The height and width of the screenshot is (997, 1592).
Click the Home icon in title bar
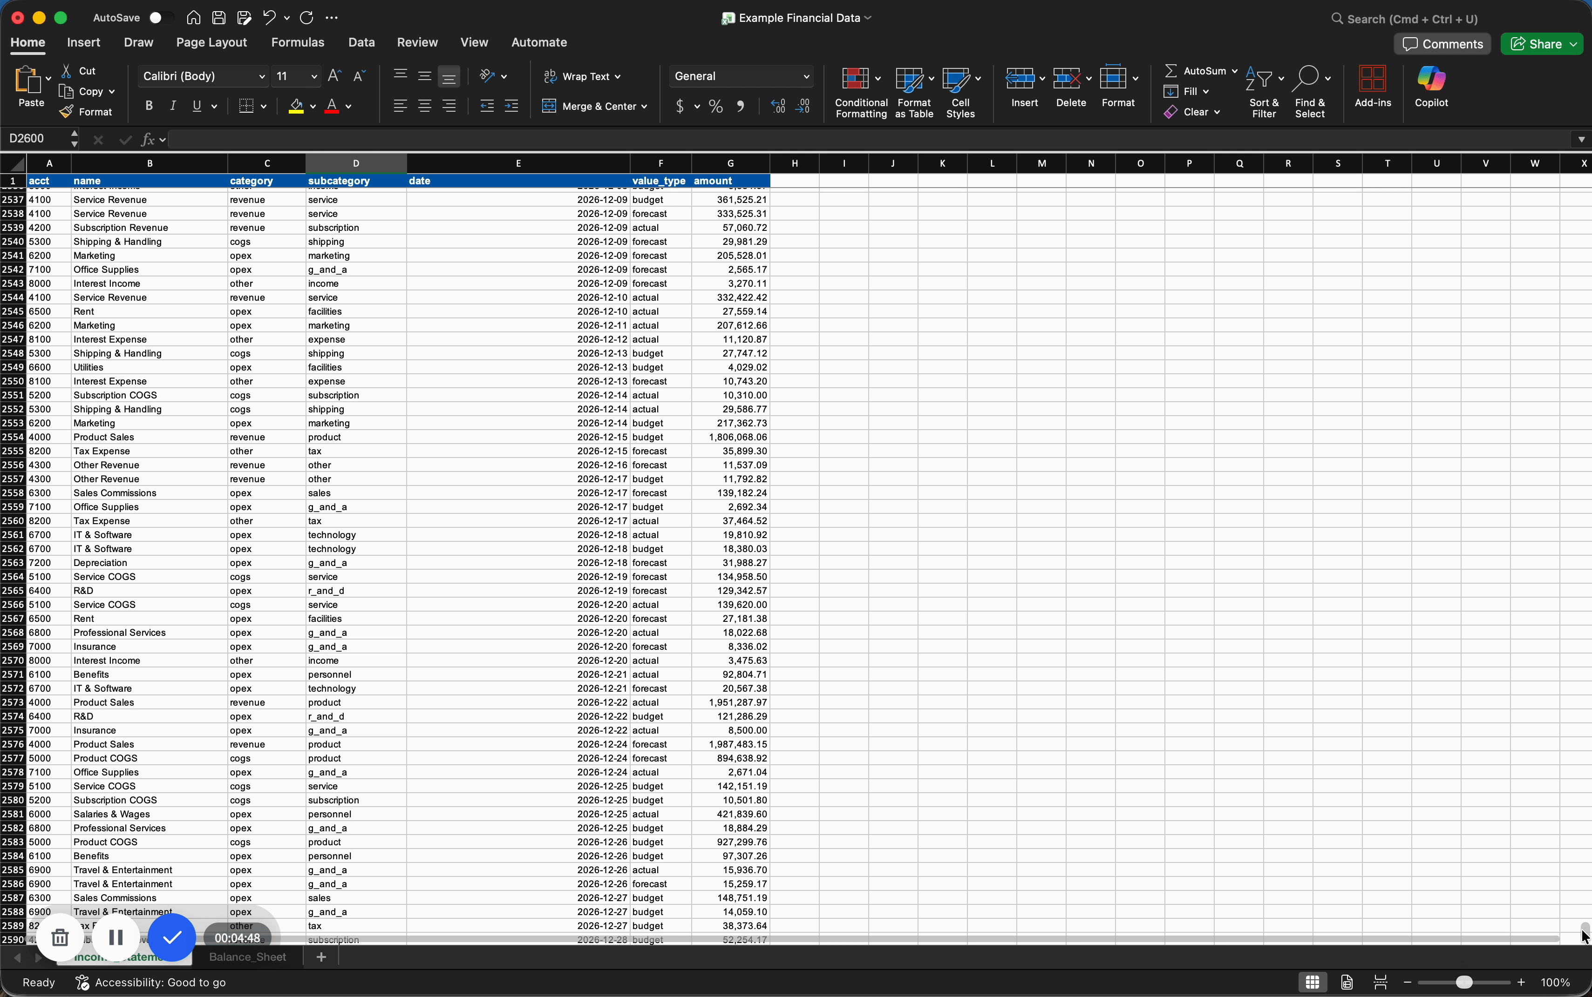tap(193, 18)
